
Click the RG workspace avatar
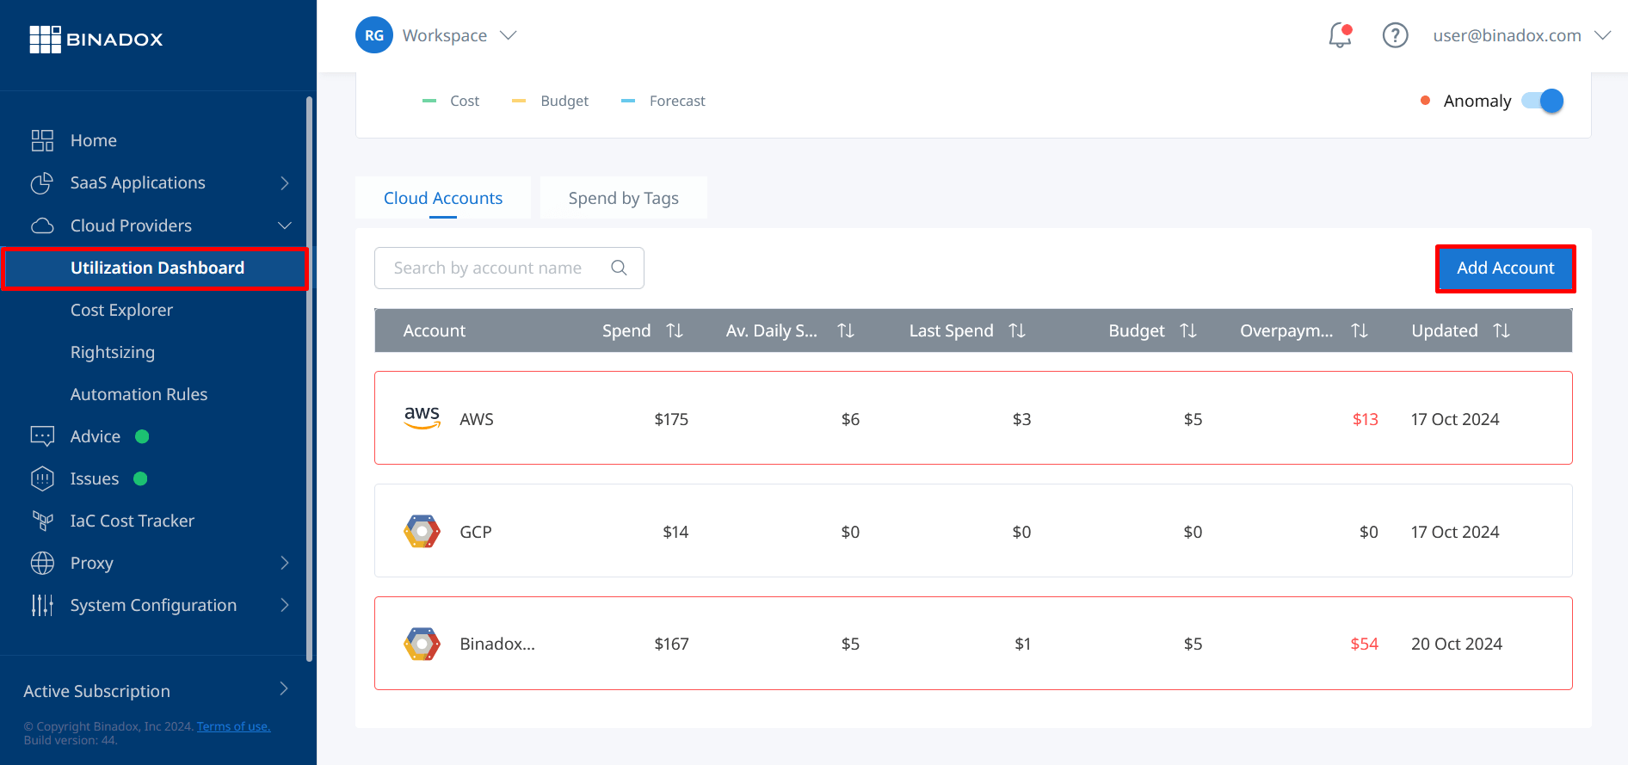tap(374, 35)
